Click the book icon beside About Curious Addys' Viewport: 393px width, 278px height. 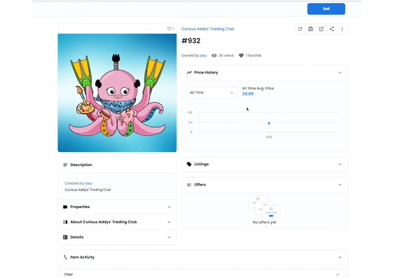[x=65, y=222]
